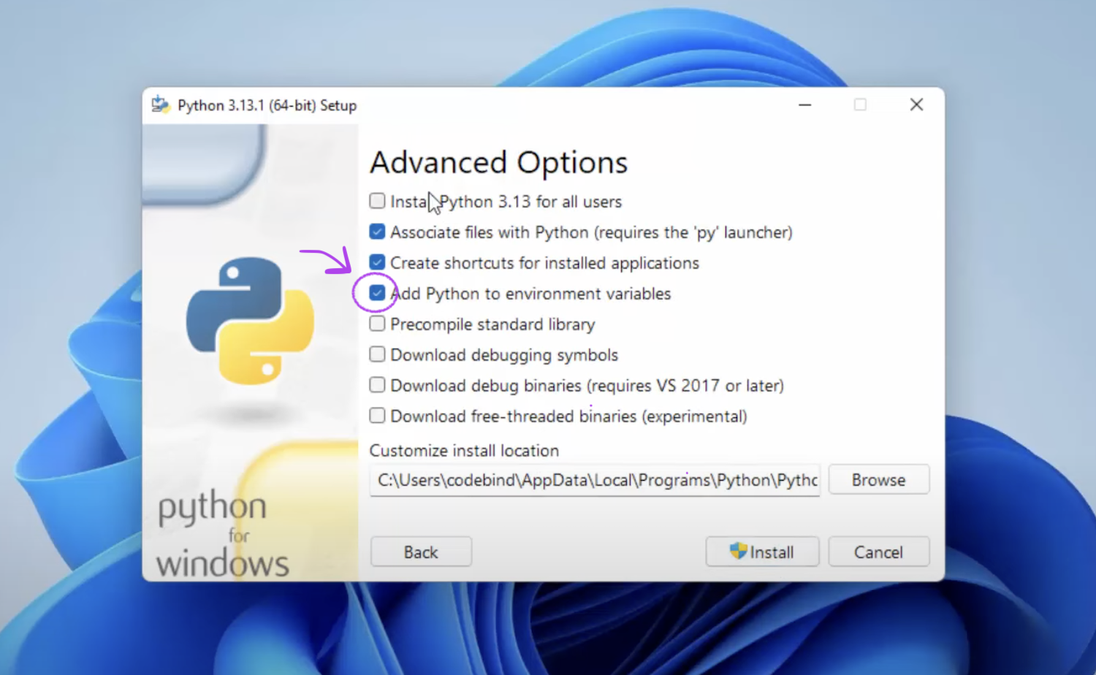Enable Download free-threaded binaries (experimental)
Viewport: 1096px width, 675px height.
pyautogui.click(x=377, y=416)
